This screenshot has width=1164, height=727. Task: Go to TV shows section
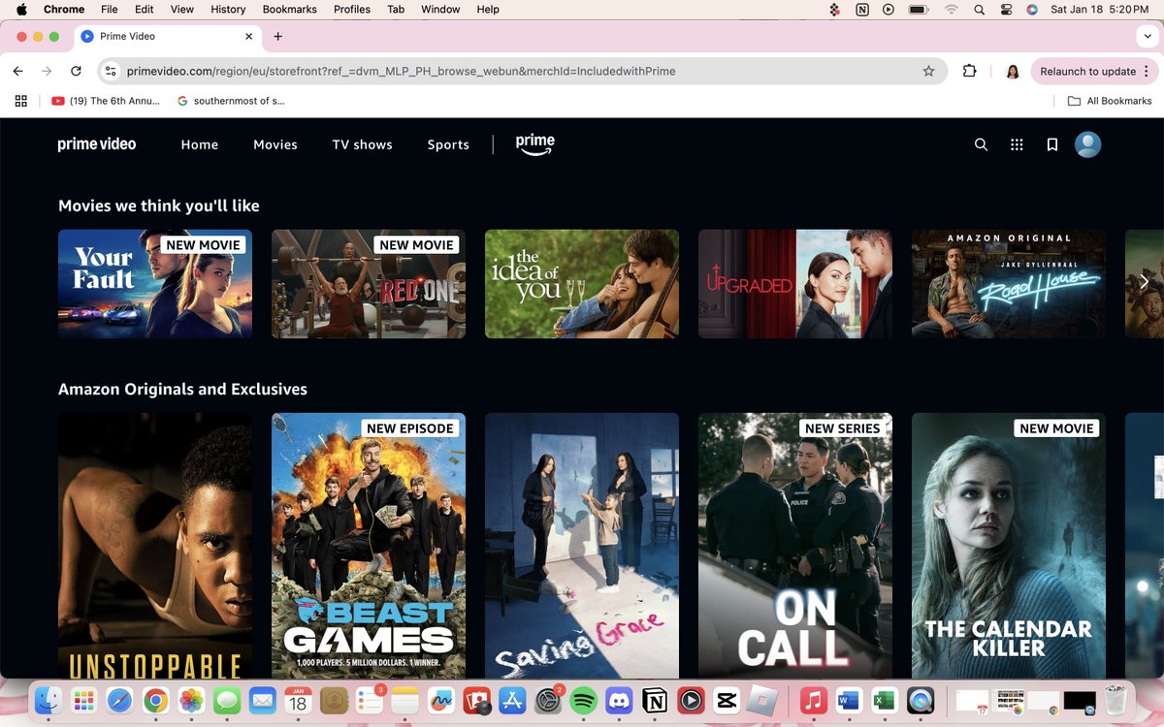[x=363, y=144]
